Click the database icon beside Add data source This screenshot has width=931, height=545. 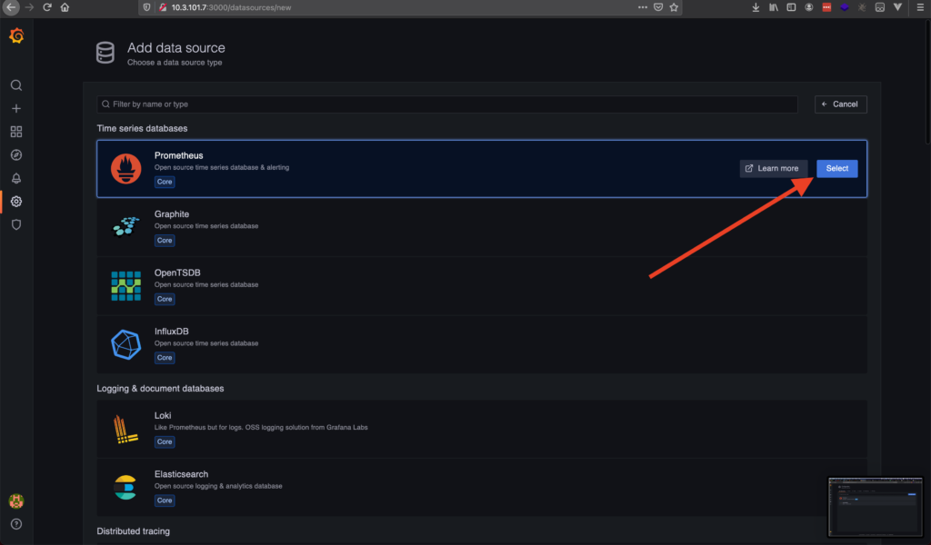coord(105,53)
